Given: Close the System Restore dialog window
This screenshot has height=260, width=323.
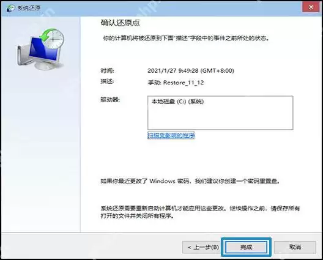Looking at the screenshot, I should point(311,7).
